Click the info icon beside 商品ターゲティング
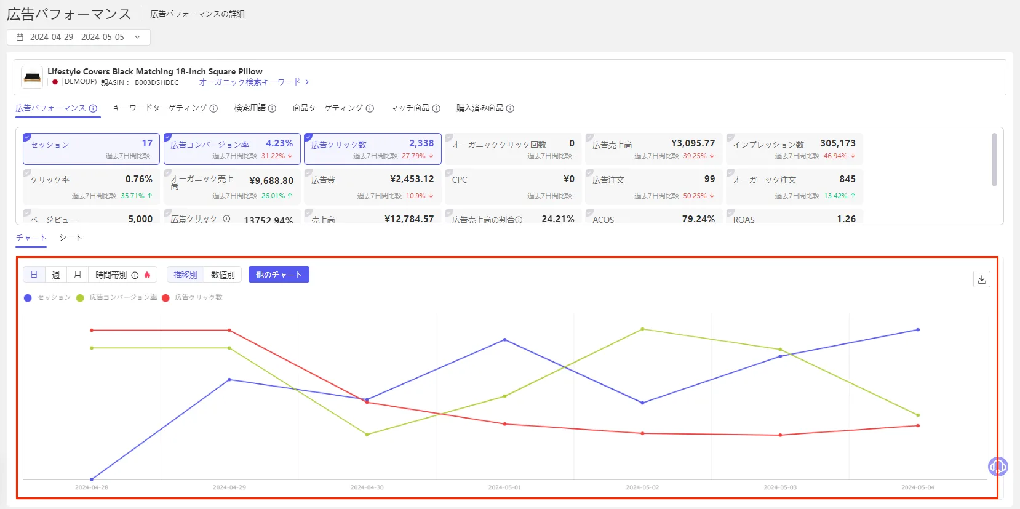 tap(370, 108)
